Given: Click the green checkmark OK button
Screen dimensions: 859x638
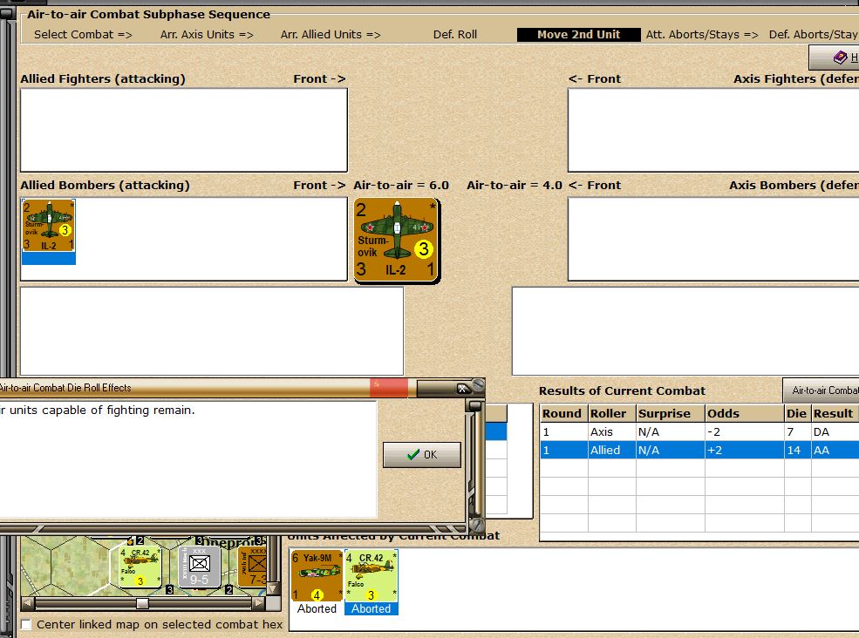Looking at the screenshot, I should (422, 455).
